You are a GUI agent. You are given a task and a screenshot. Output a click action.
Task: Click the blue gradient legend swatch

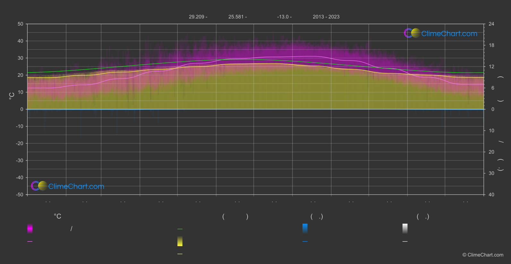coord(305,228)
